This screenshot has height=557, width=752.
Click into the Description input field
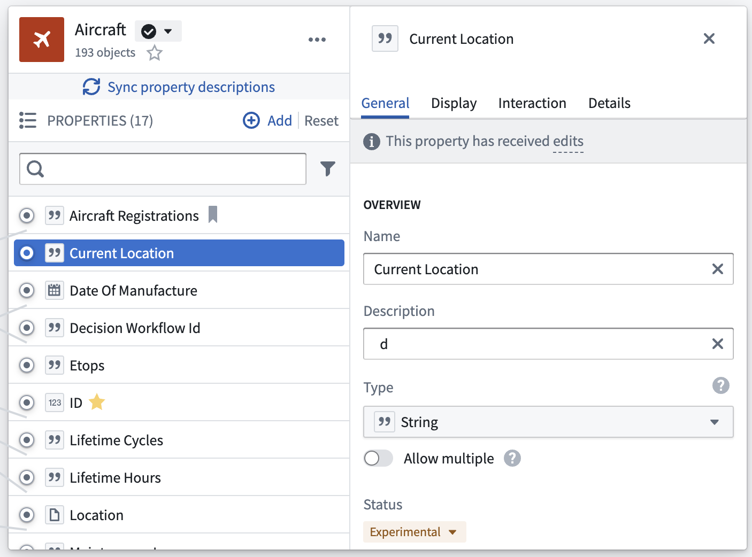point(548,344)
